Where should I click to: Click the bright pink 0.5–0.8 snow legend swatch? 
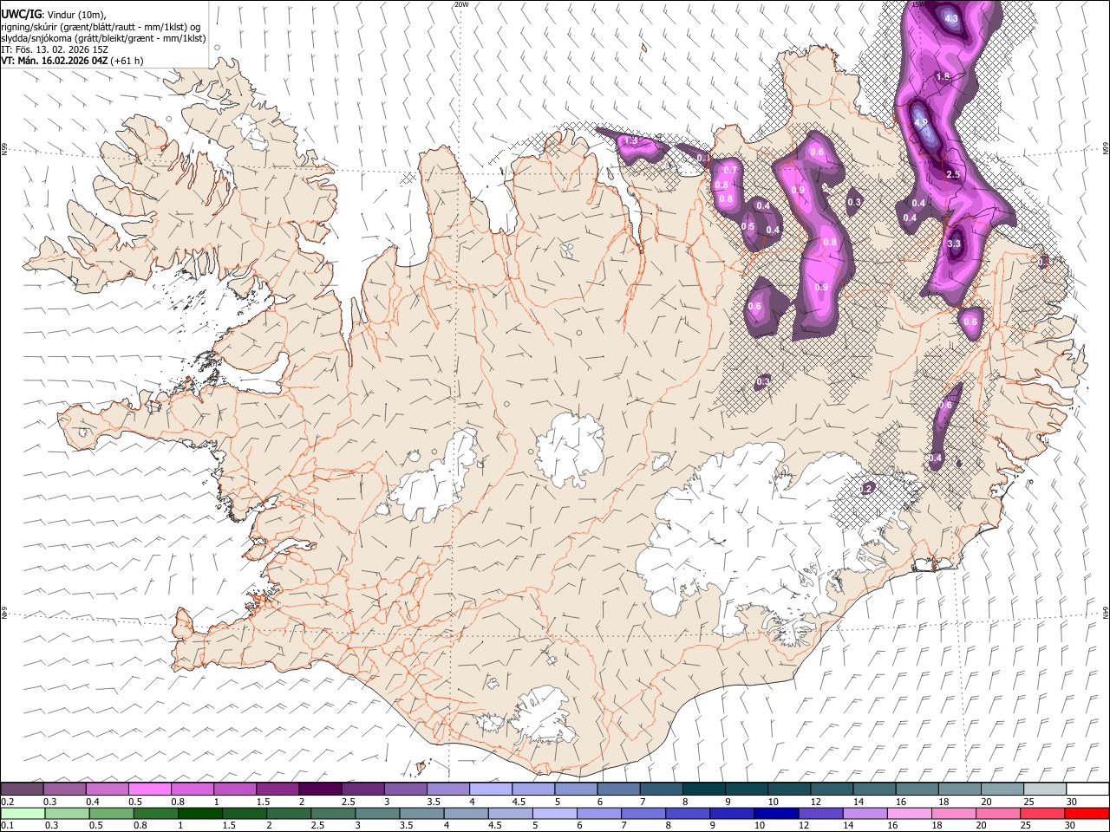pos(150,790)
